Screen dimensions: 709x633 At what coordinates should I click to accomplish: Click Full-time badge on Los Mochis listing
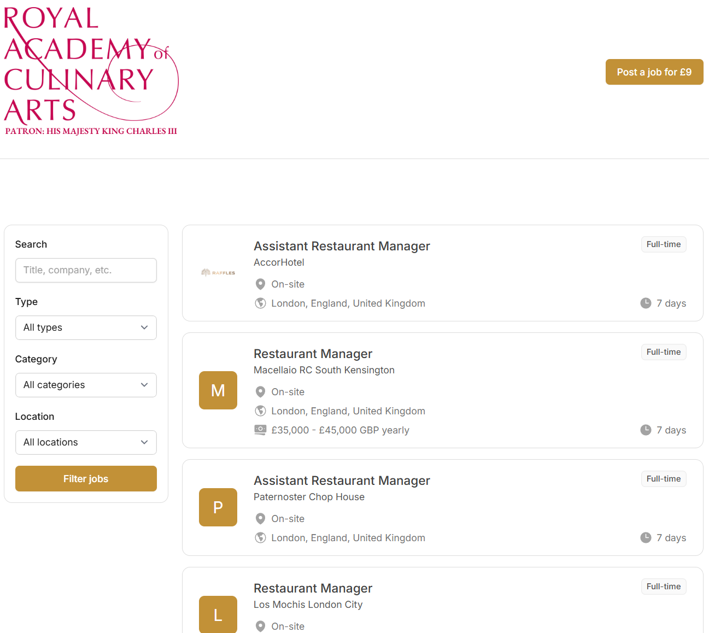pos(664,587)
